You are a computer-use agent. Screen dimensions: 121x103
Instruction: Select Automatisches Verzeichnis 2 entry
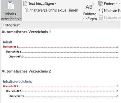point(26,71)
